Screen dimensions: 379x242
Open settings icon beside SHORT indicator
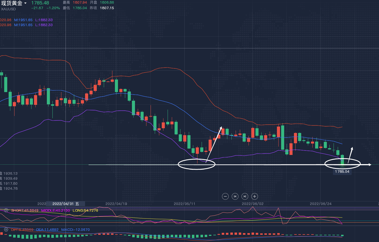[x=6, y=210]
